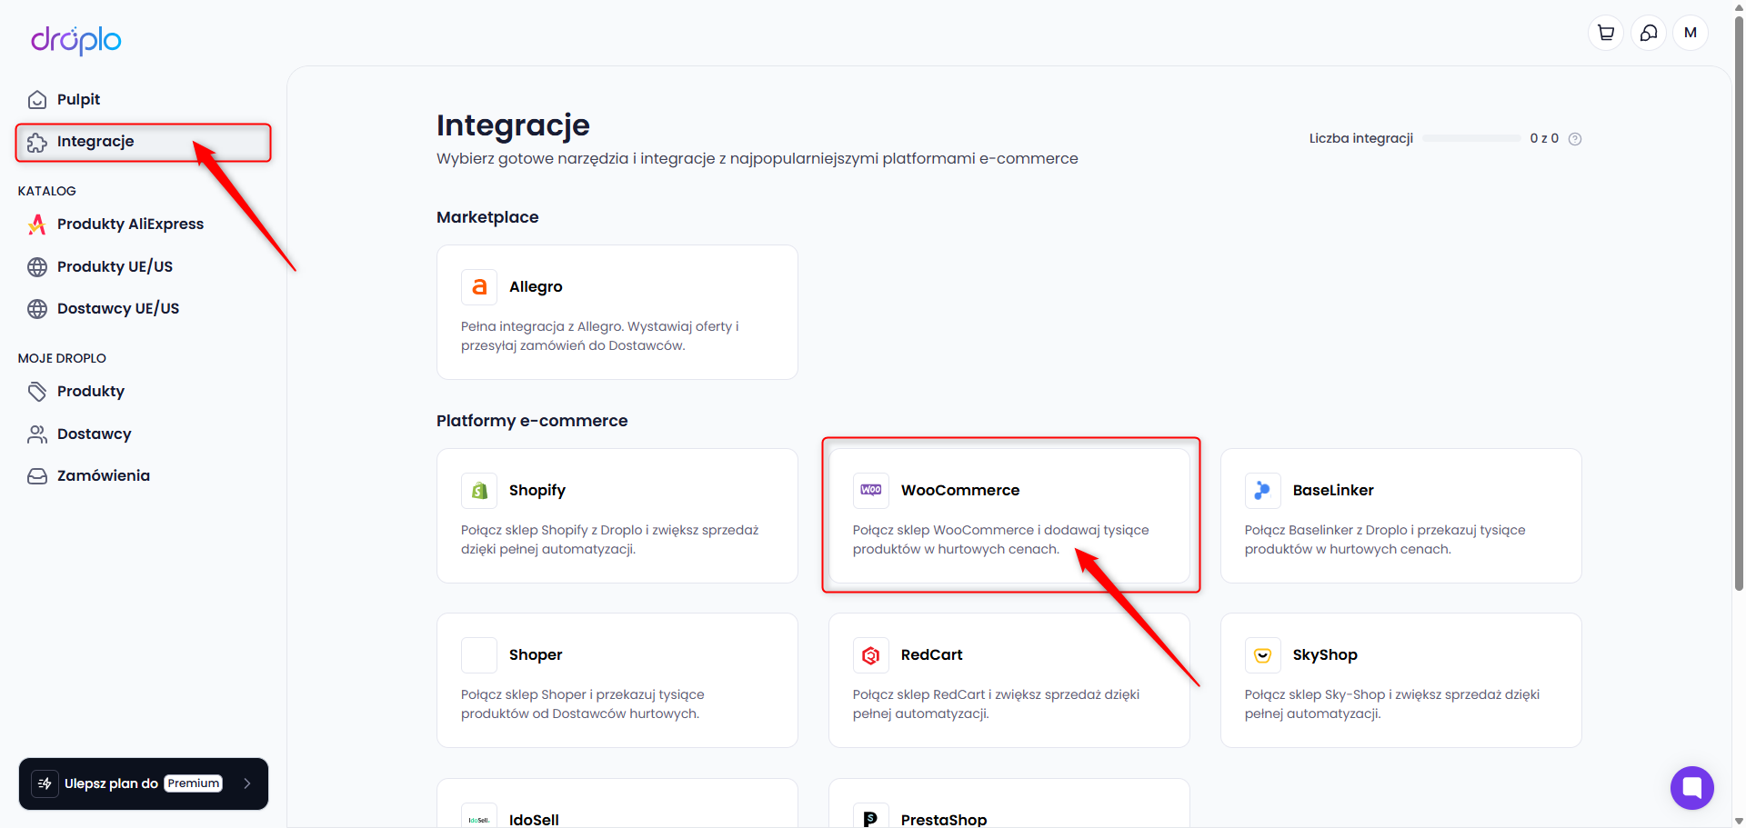Viewport: 1746px width, 828px height.
Task: Open the chat support bubble
Action: pos(1692,788)
